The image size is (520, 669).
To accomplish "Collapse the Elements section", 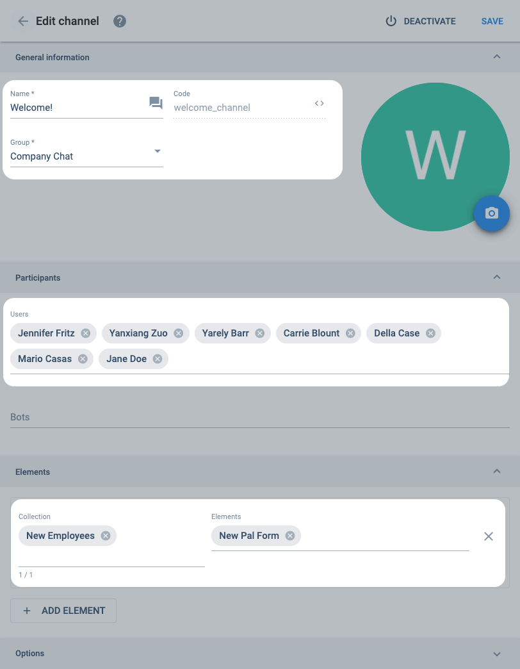I will 497,472.
